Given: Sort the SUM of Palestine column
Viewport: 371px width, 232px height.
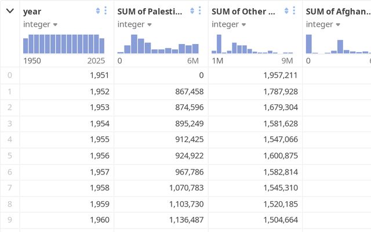Looking at the screenshot, I should point(192,11).
